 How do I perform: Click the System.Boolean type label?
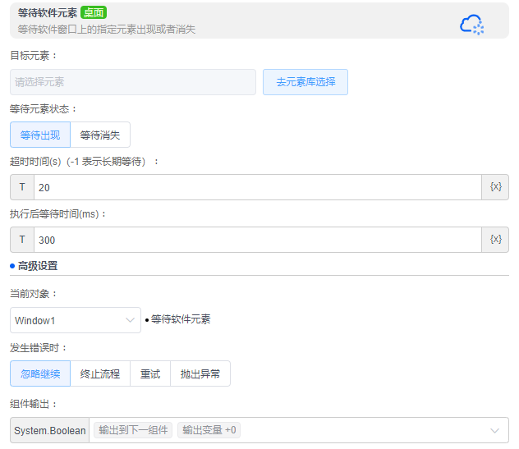pos(49,430)
